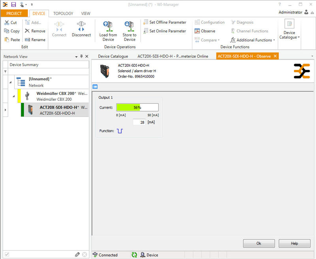Expand the Additional Functions dropdown
This screenshot has width=316, height=259.
point(274,40)
